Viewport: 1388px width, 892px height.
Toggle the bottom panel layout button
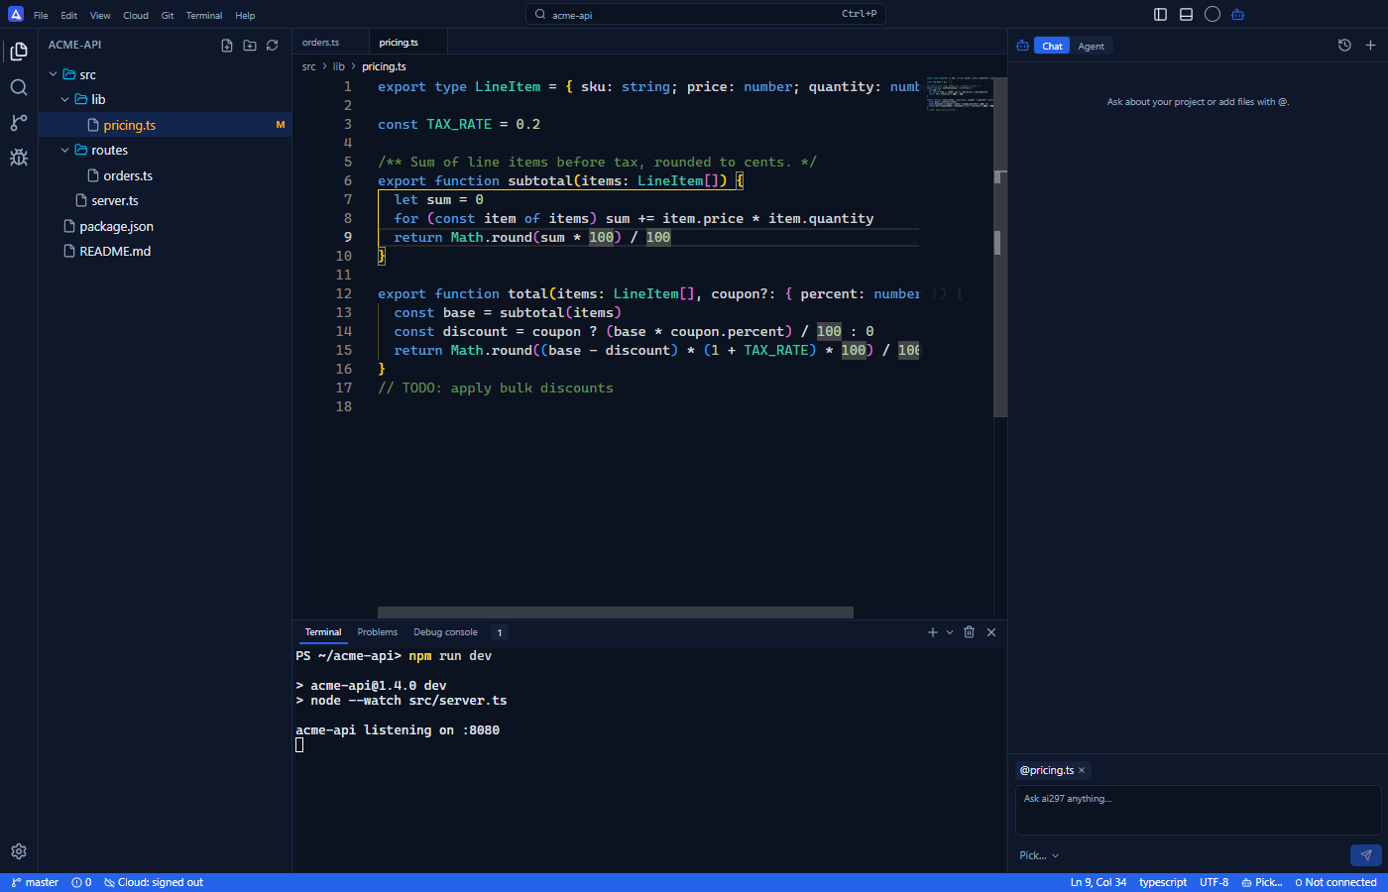pos(1187,14)
